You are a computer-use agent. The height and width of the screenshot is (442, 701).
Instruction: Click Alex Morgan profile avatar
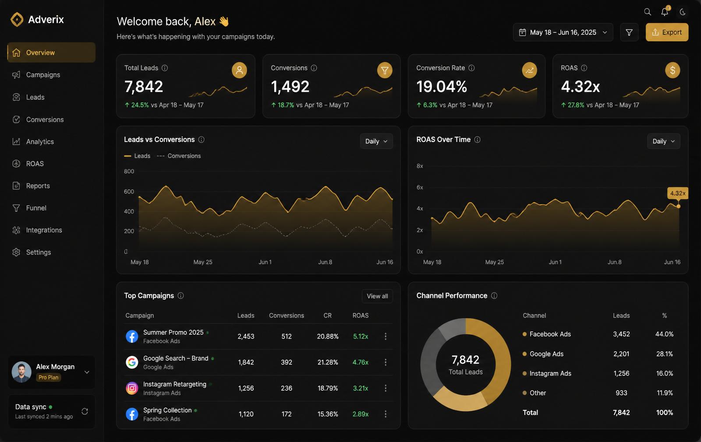21,372
